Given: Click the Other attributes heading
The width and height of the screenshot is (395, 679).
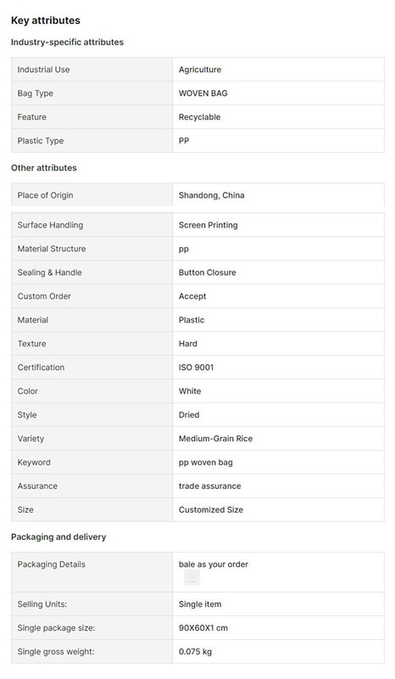Looking at the screenshot, I should (x=44, y=168).
